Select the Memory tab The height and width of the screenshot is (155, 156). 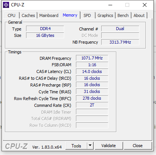coord(70,15)
